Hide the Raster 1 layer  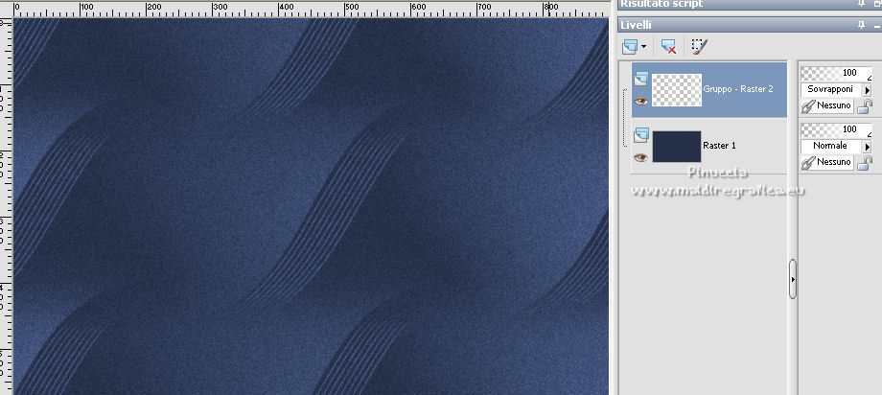[640, 157]
